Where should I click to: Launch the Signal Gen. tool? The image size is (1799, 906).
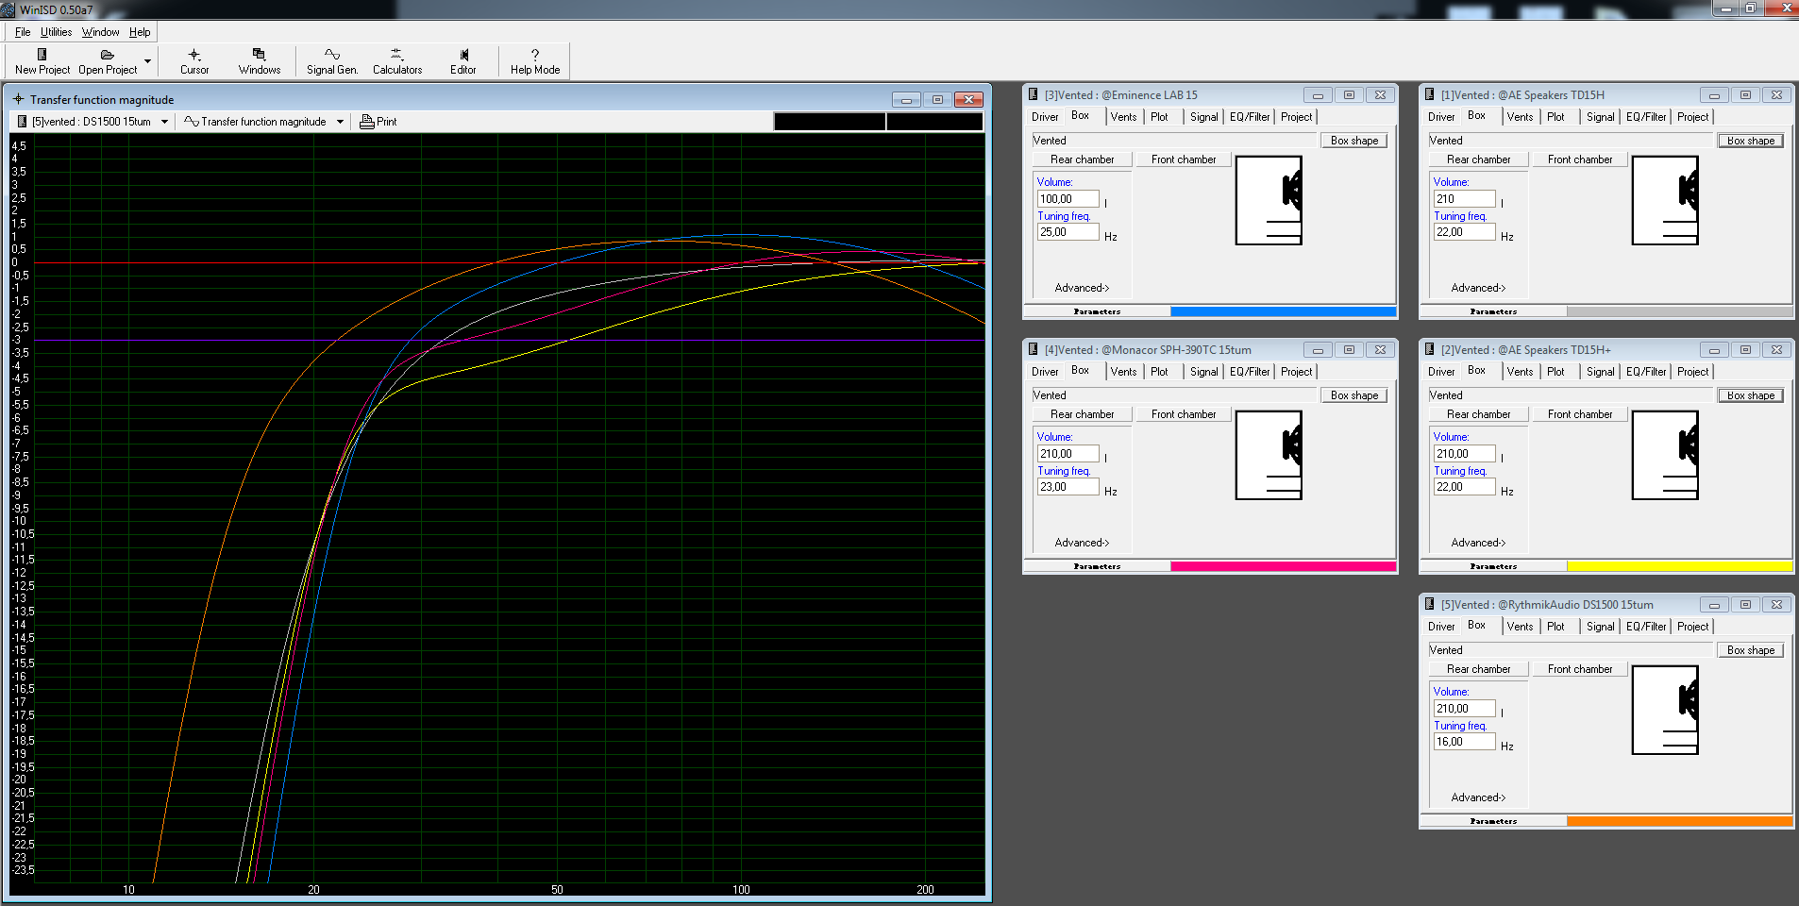(332, 55)
